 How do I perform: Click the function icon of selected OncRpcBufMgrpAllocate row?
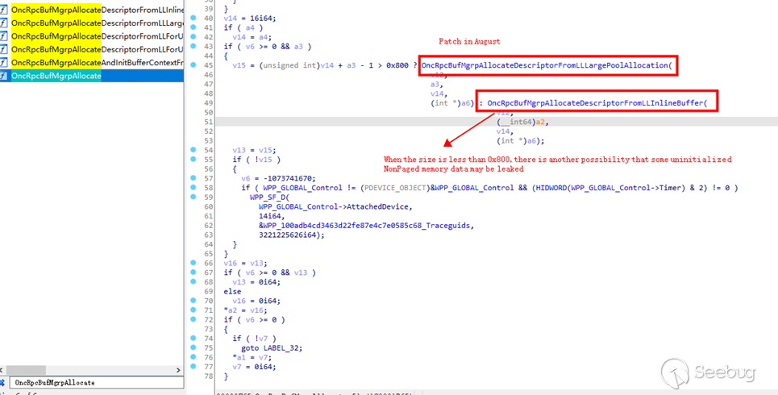(3, 76)
